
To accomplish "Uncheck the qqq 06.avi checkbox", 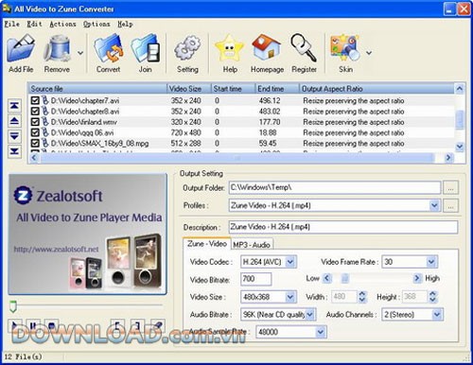I will coord(35,132).
